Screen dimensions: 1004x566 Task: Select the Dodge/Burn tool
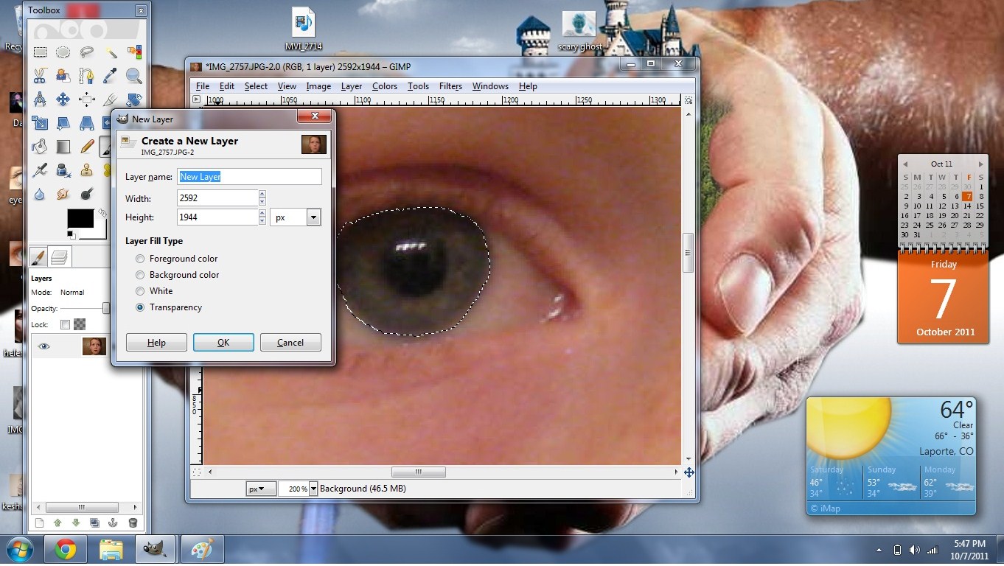[x=87, y=195]
